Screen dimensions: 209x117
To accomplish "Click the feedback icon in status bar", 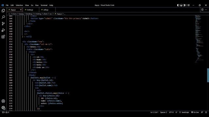I will (x=202, y=112).
